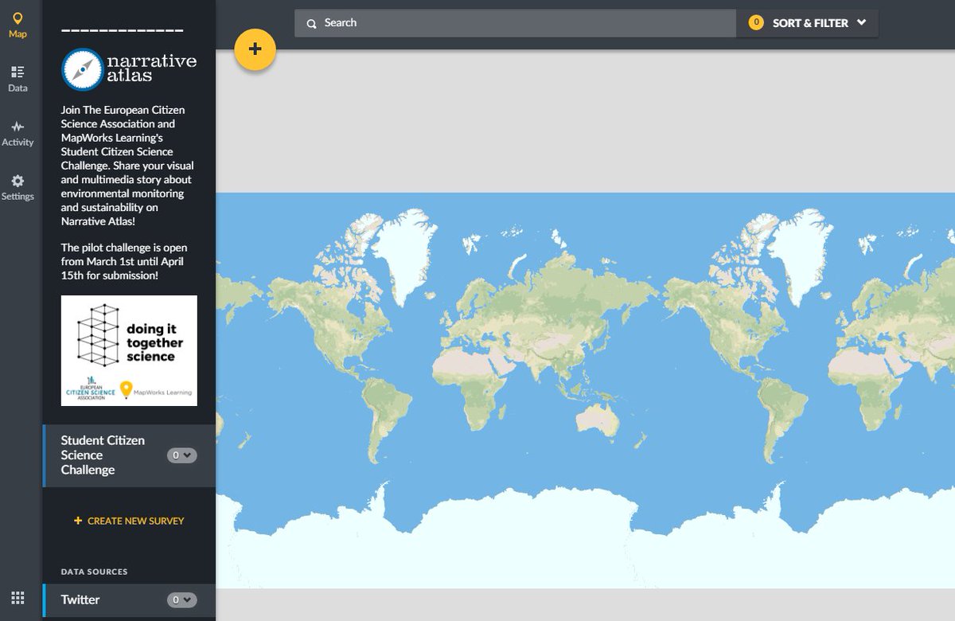Click the Narrative Atlas compass logo
Image resolution: width=955 pixels, height=621 pixels.
click(83, 69)
